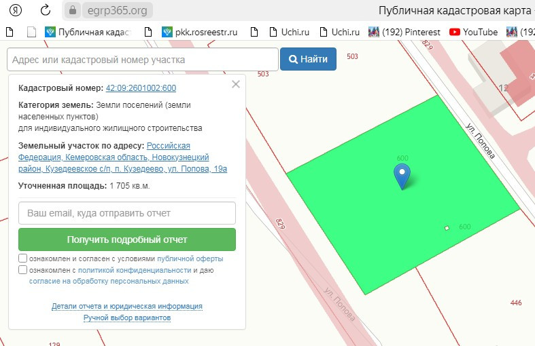This screenshot has height=346, width=535.
Task: Close the cadastral info panel
Action: coord(236,84)
